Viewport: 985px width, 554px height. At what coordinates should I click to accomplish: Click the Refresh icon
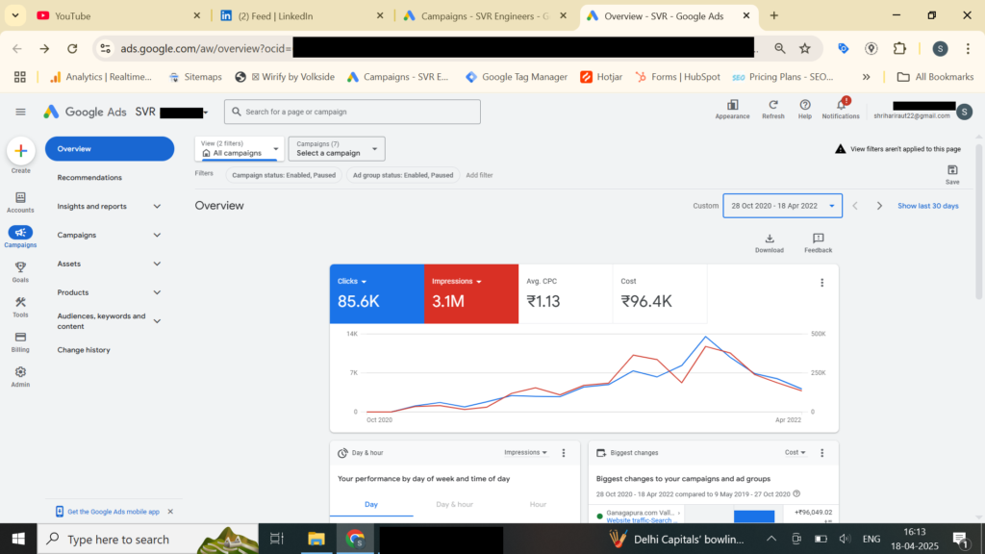click(x=772, y=105)
